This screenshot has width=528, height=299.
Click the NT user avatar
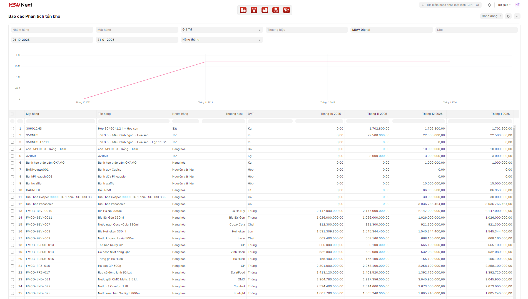coord(517,5)
